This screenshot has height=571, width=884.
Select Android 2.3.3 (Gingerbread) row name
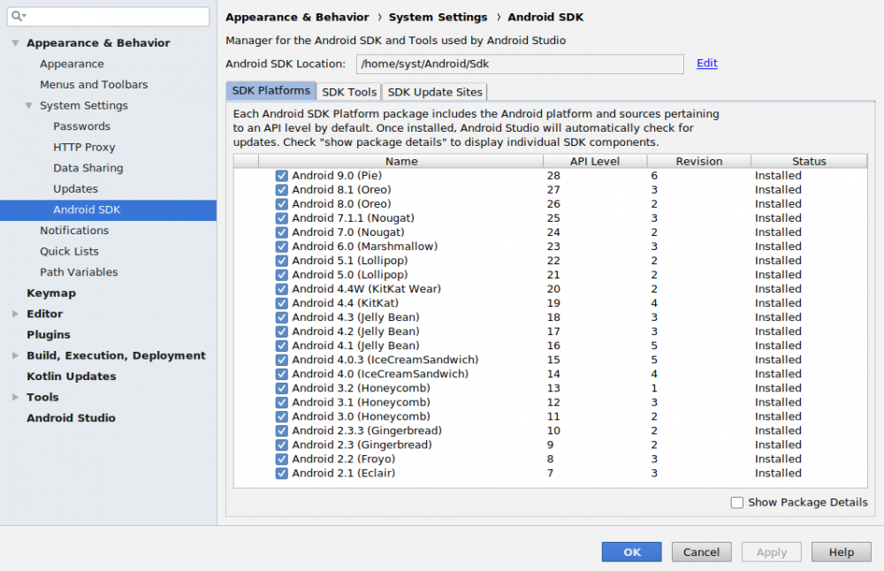coord(367,430)
